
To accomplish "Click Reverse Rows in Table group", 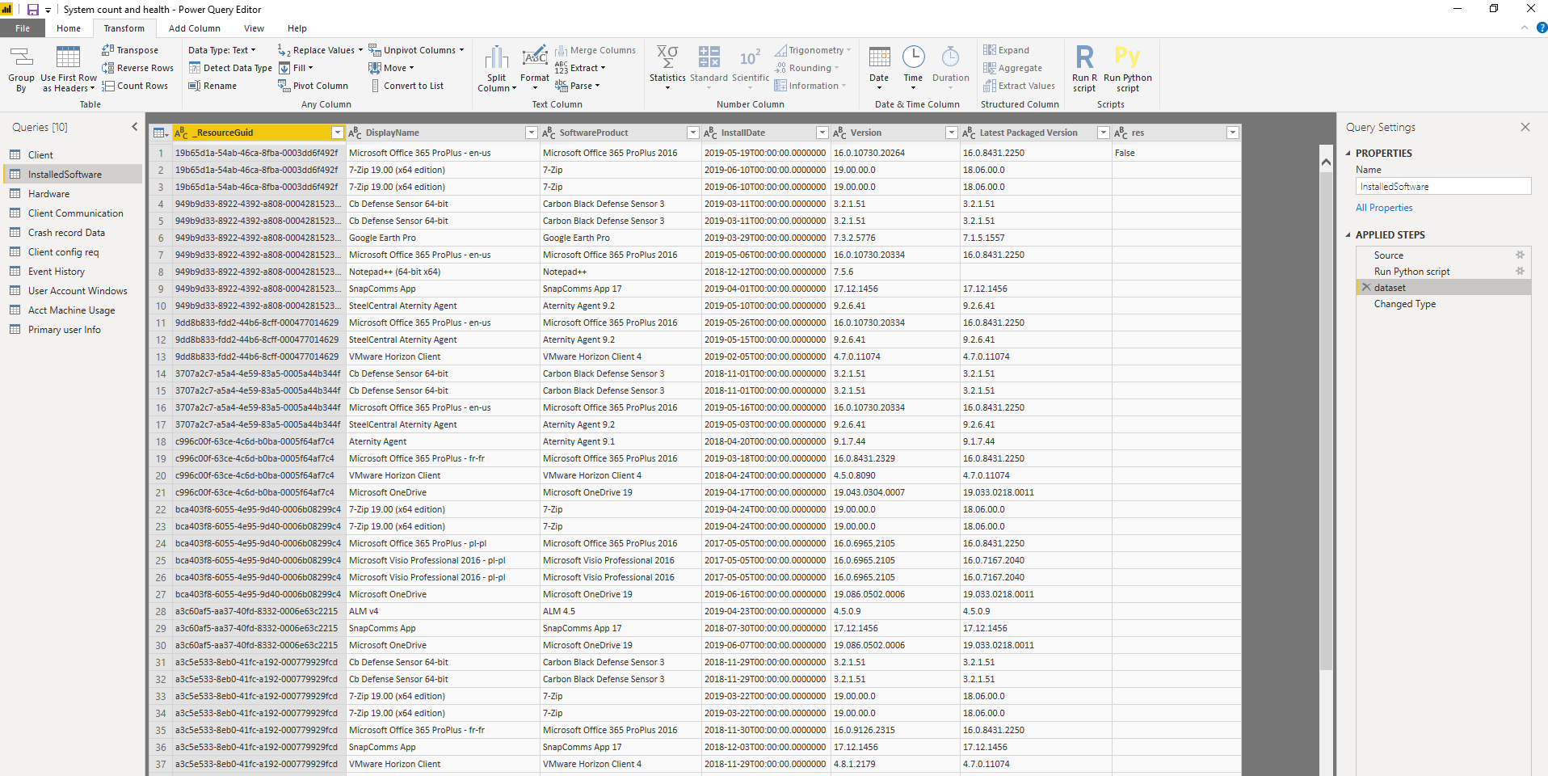I will pyautogui.click(x=137, y=68).
